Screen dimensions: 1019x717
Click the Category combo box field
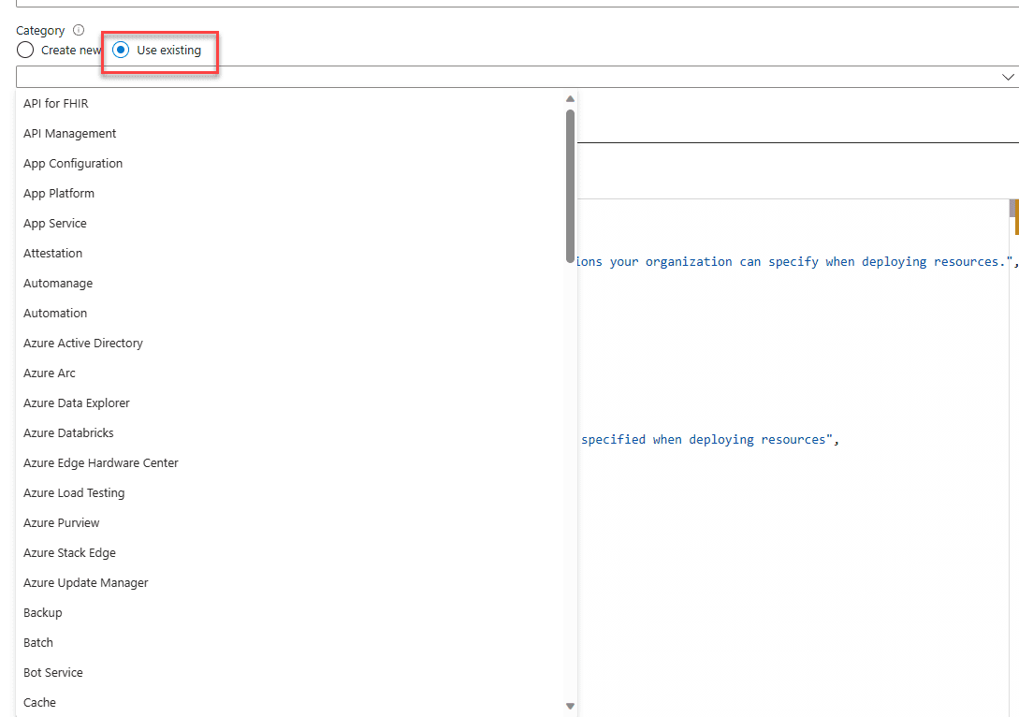click(517, 77)
